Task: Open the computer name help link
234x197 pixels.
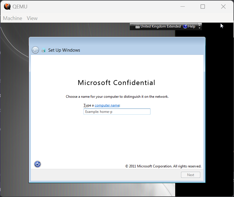Action: tap(107, 105)
